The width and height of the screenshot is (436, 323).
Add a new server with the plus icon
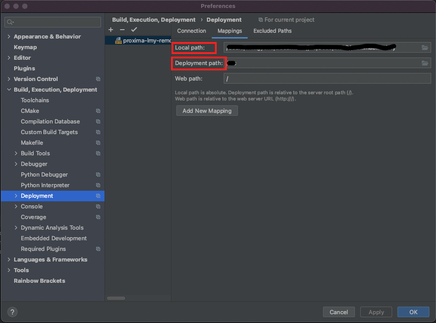point(111,30)
